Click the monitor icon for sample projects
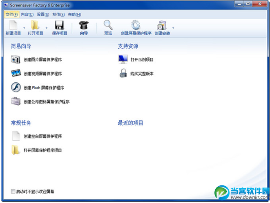The image size is (270, 203). click(123, 59)
